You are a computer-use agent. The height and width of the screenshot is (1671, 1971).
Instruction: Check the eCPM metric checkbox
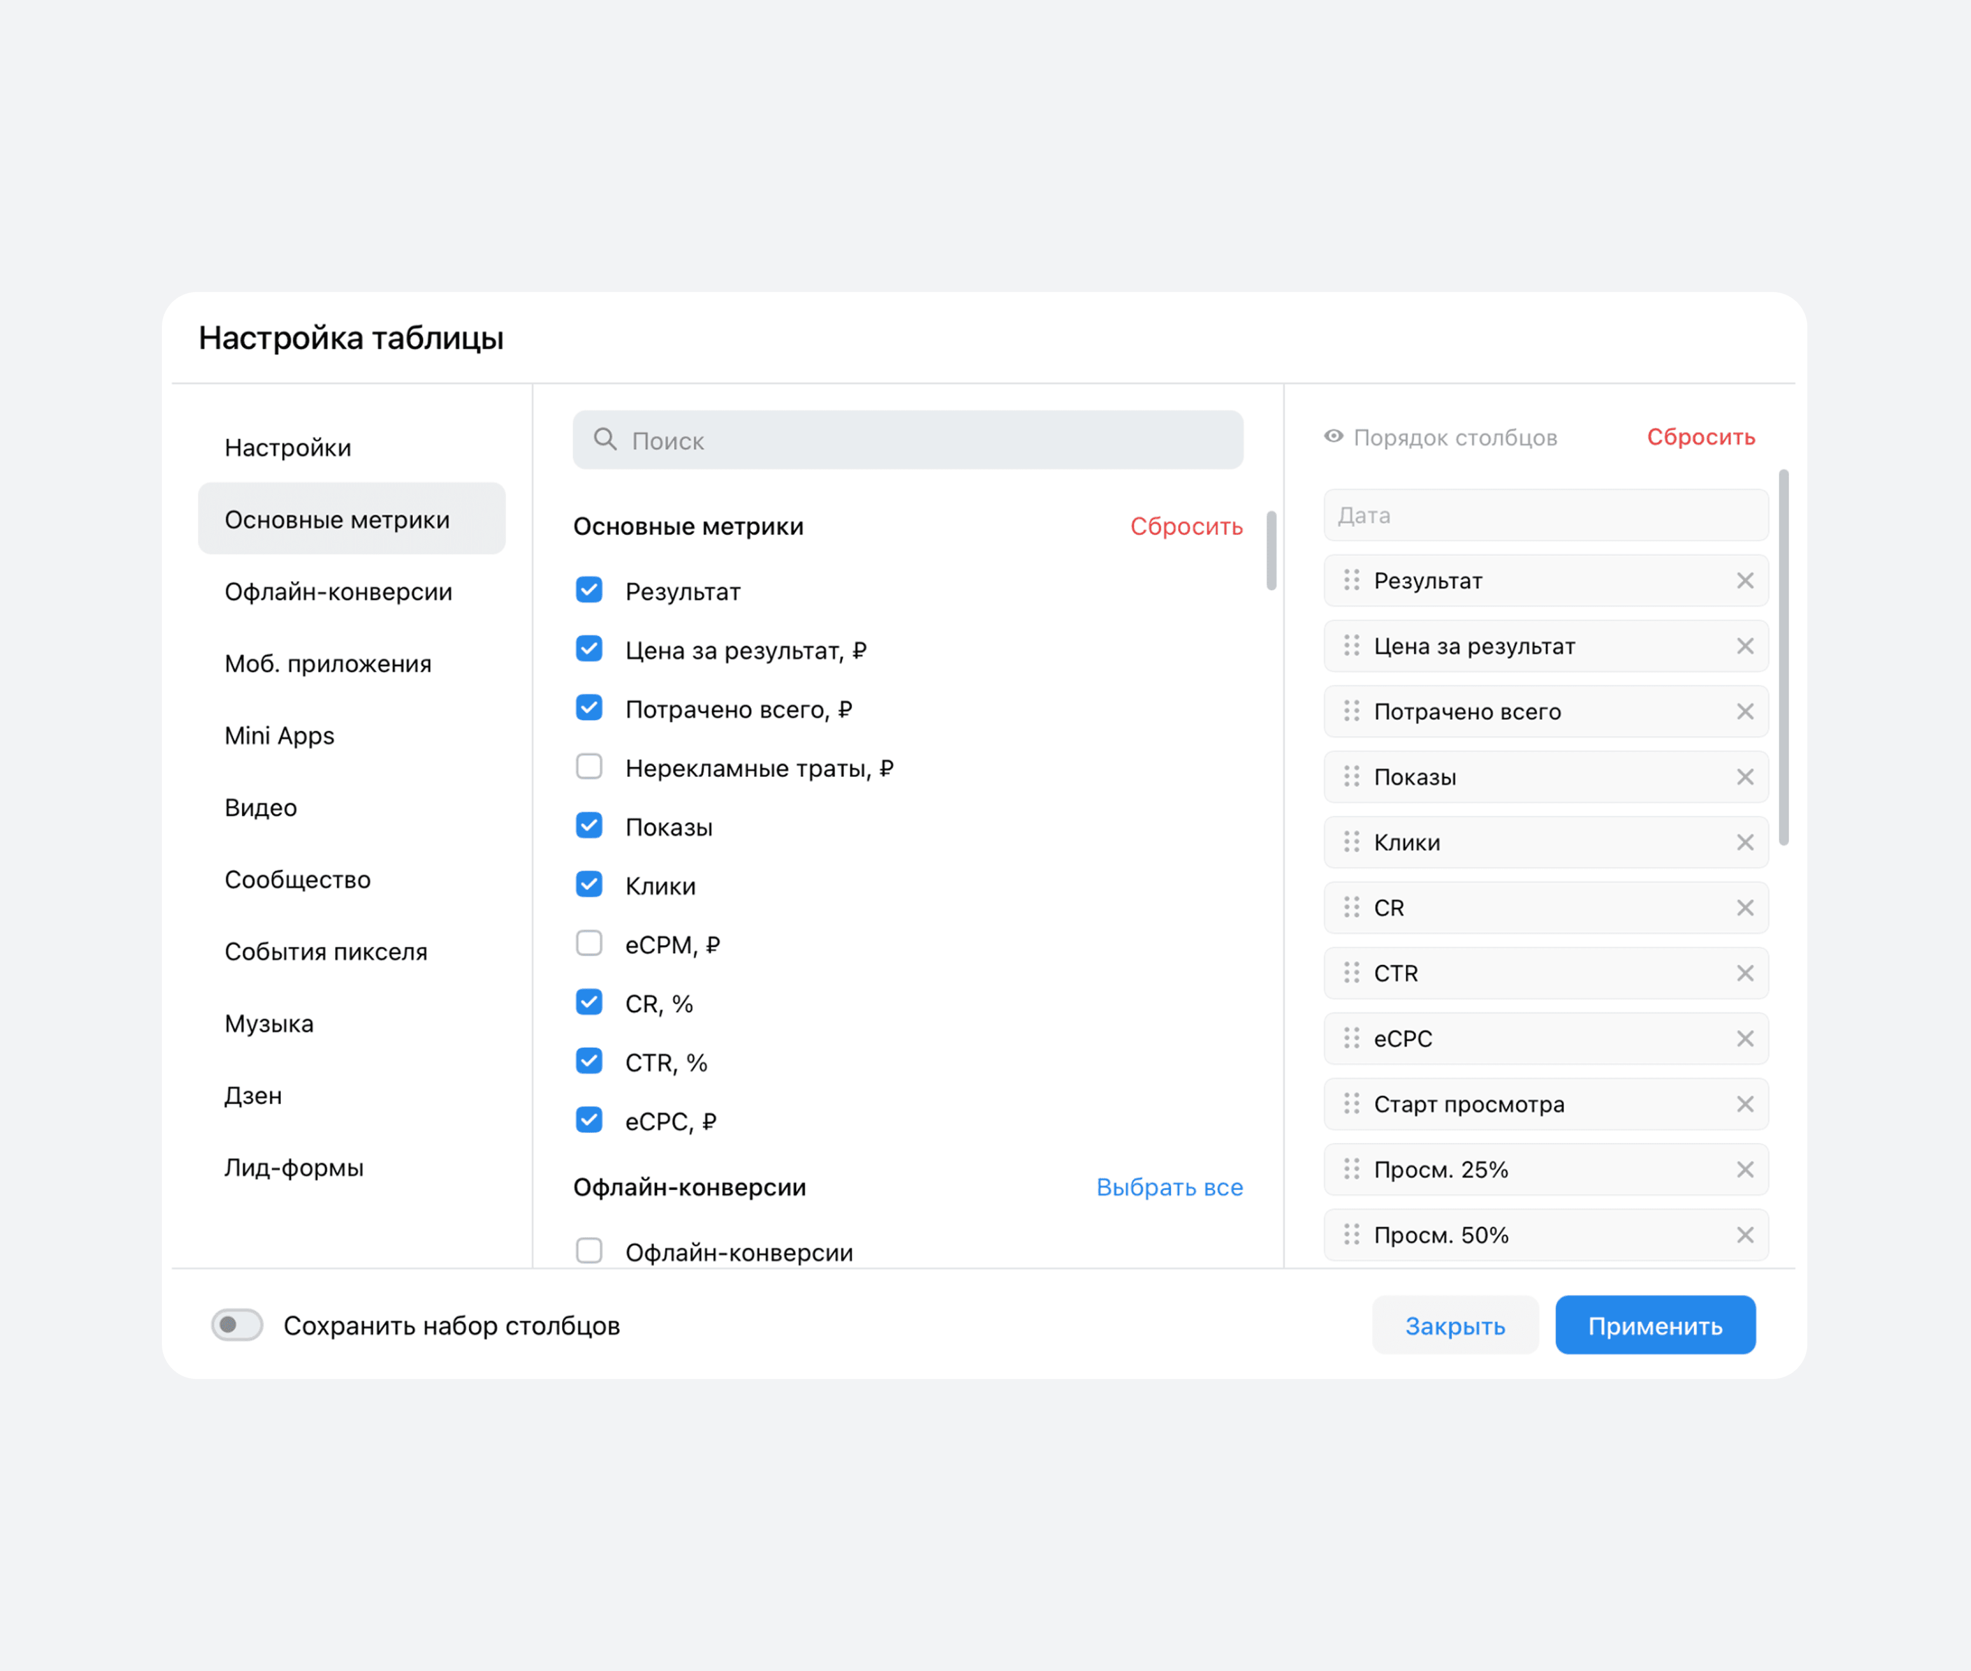point(590,943)
